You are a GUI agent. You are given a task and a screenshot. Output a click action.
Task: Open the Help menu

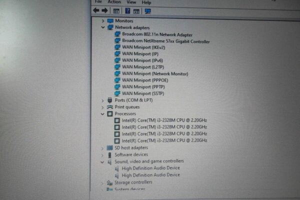pyautogui.click(x=146, y=2)
